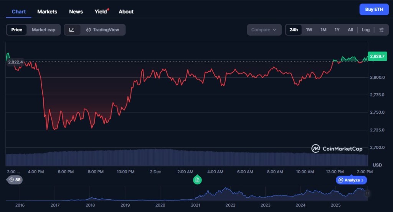Click the Buy ETH button
This screenshot has width=393, height=212.
374,9
